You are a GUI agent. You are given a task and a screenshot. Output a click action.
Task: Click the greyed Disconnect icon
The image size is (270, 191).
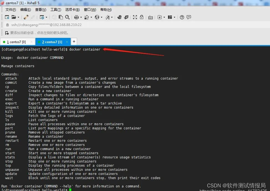point(33,17)
